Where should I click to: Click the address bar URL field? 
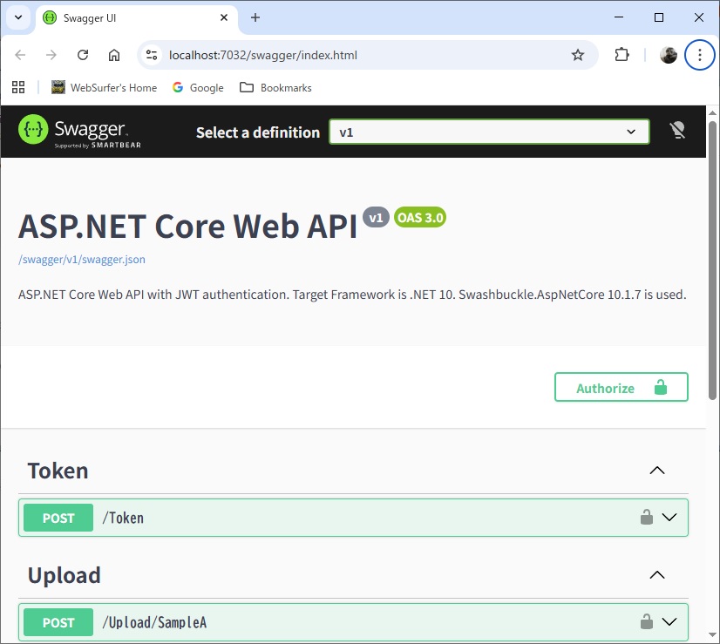click(x=349, y=55)
